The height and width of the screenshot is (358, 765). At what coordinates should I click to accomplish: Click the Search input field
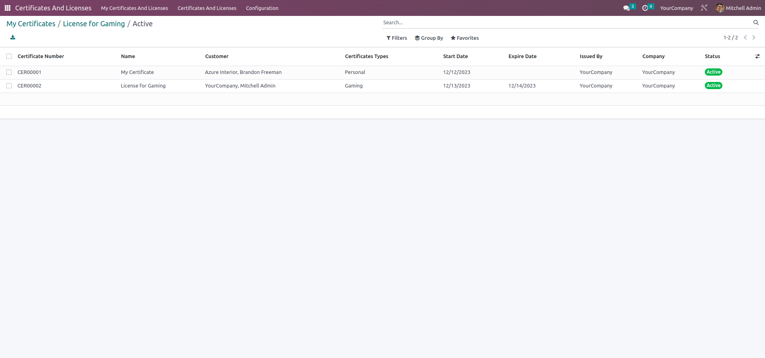pyautogui.click(x=566, y=23)
